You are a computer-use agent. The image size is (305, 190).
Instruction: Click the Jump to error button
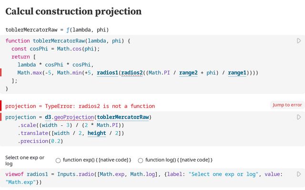pos(287,105)
